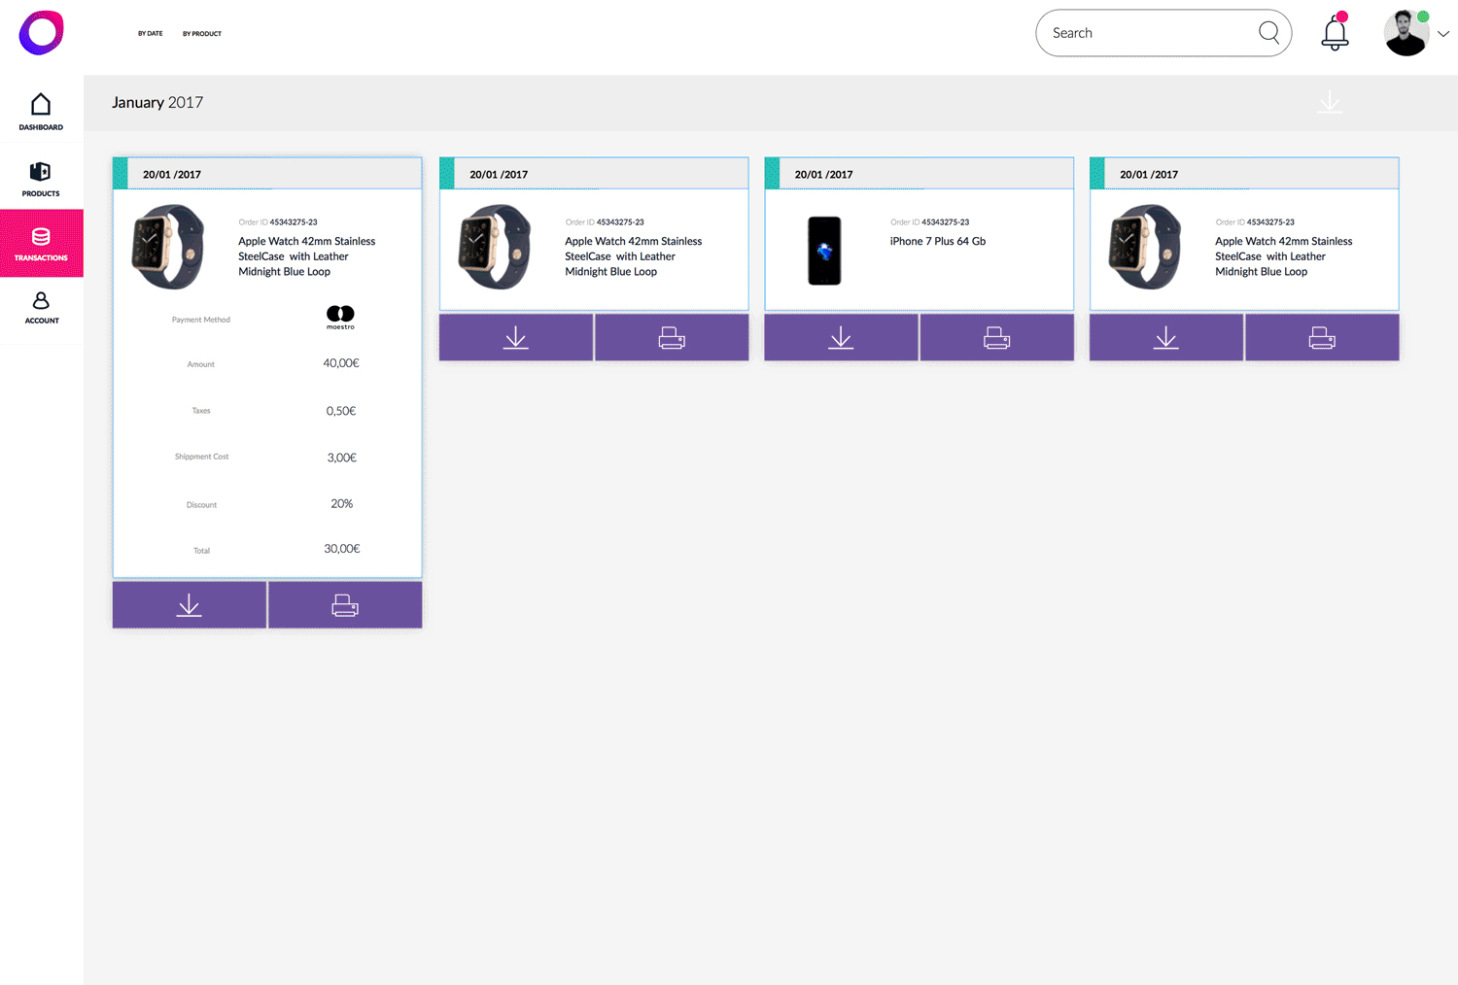This screenshot has width=1458, height=985.
Task: Click the Payment Method label
Action: (201, 320)
